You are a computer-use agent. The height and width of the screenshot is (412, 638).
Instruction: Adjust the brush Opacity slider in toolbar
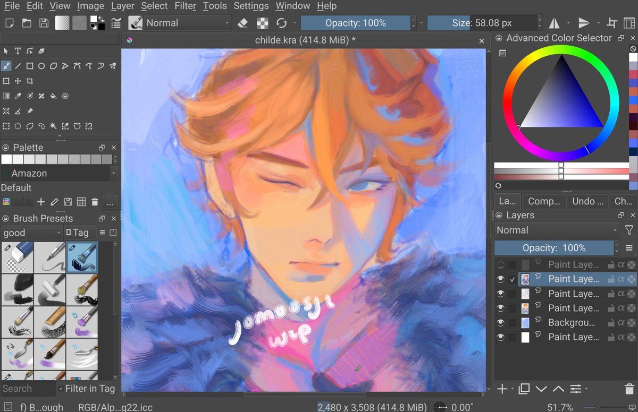(355, 23)
